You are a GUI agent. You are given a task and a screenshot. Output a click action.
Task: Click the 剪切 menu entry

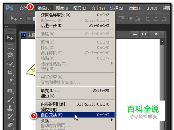coord(75,42)
